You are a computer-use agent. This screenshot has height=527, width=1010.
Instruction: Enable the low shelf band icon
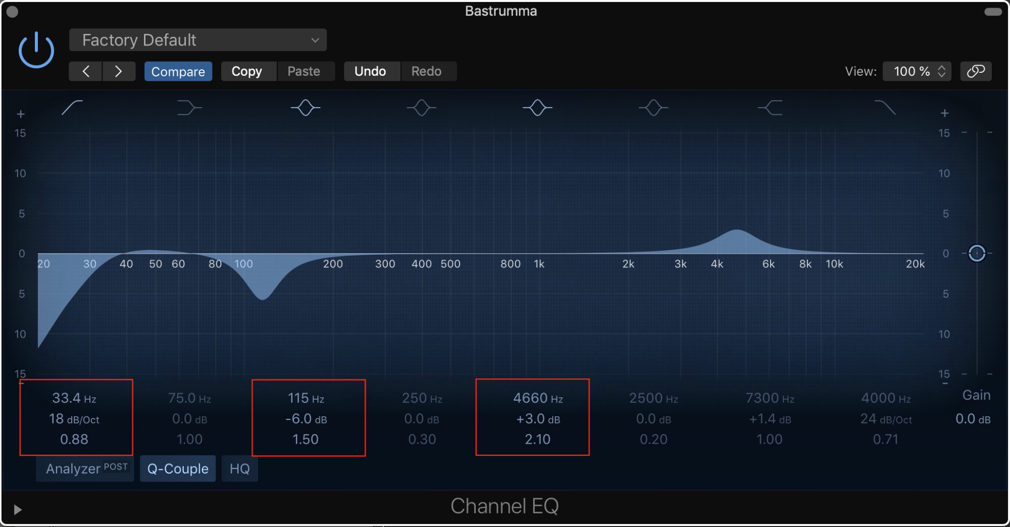[189, 108]
